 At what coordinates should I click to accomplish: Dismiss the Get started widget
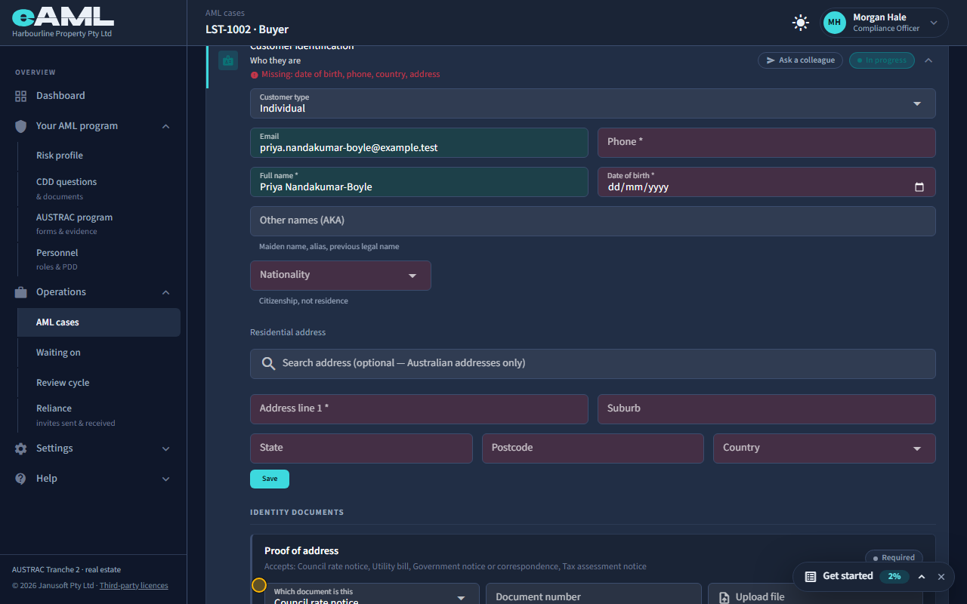[x=941, y=576]
